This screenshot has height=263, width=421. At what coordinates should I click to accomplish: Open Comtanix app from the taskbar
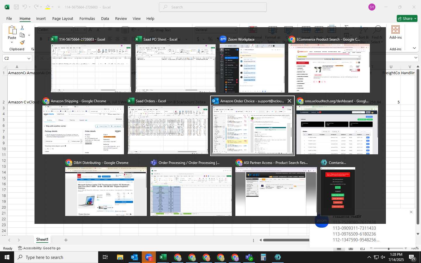point(278,257)
